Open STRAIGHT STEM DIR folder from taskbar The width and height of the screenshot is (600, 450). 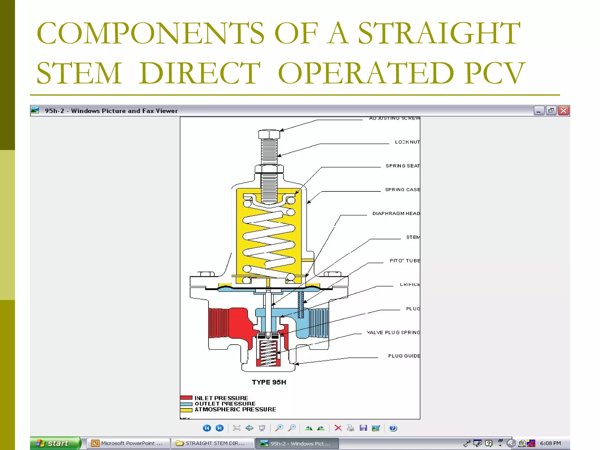213,443
